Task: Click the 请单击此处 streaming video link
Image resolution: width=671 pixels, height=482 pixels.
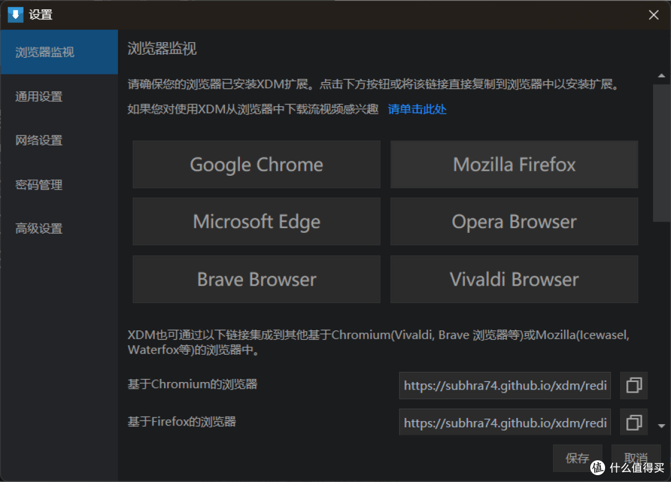Action: [x=417, y=108]
